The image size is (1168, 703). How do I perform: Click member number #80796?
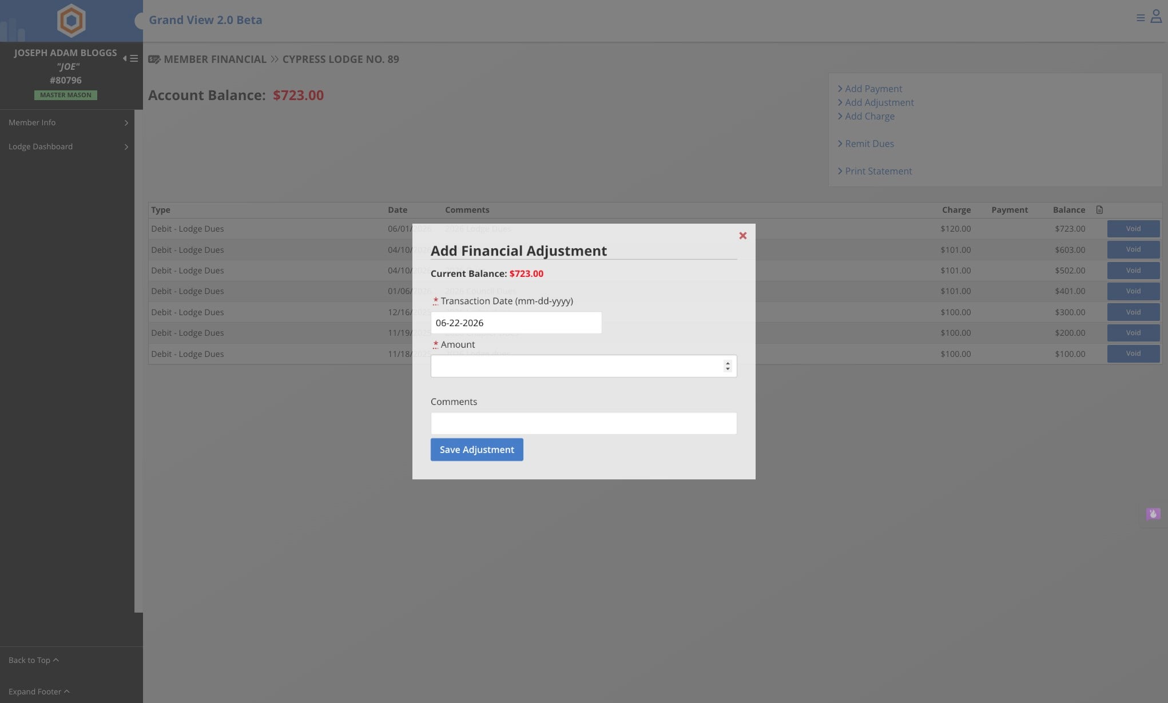[x=66, y=81]
